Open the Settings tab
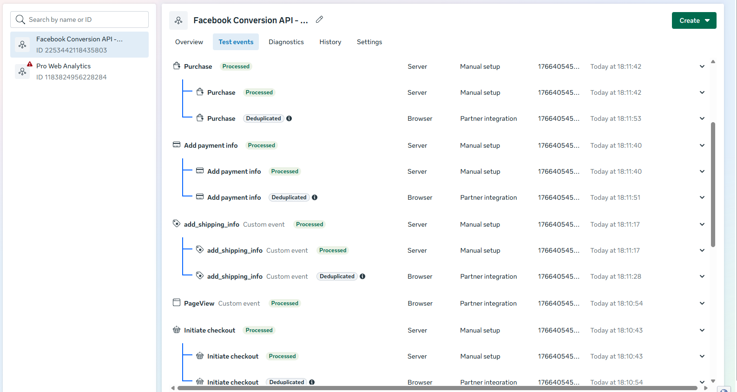Viewport: 737px width, 392px height. point(369,42)
